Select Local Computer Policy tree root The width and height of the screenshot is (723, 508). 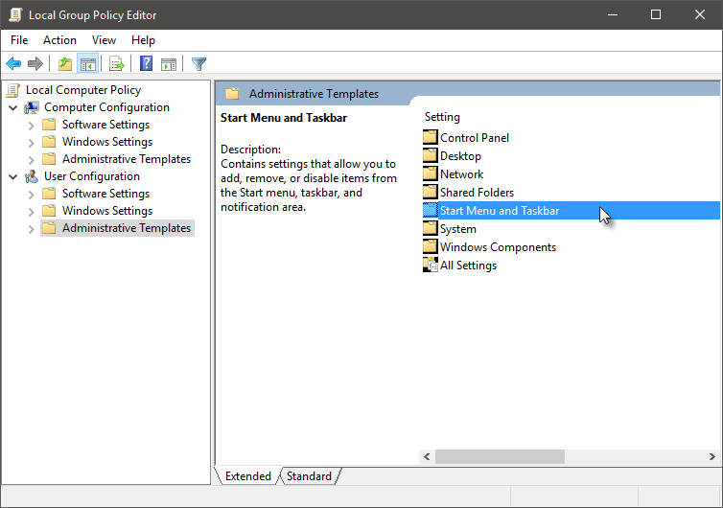[83, 90]
